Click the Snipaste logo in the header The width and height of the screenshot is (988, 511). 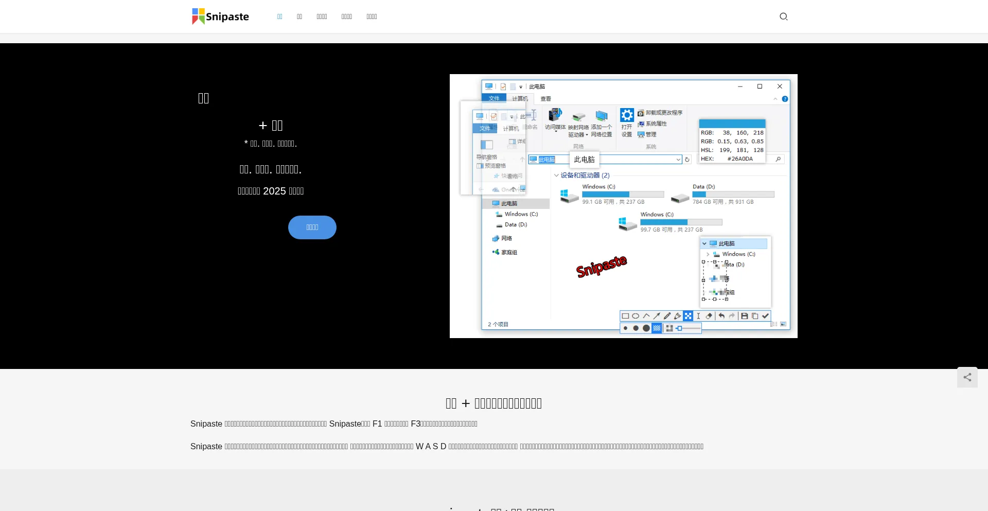click(220, 16)
